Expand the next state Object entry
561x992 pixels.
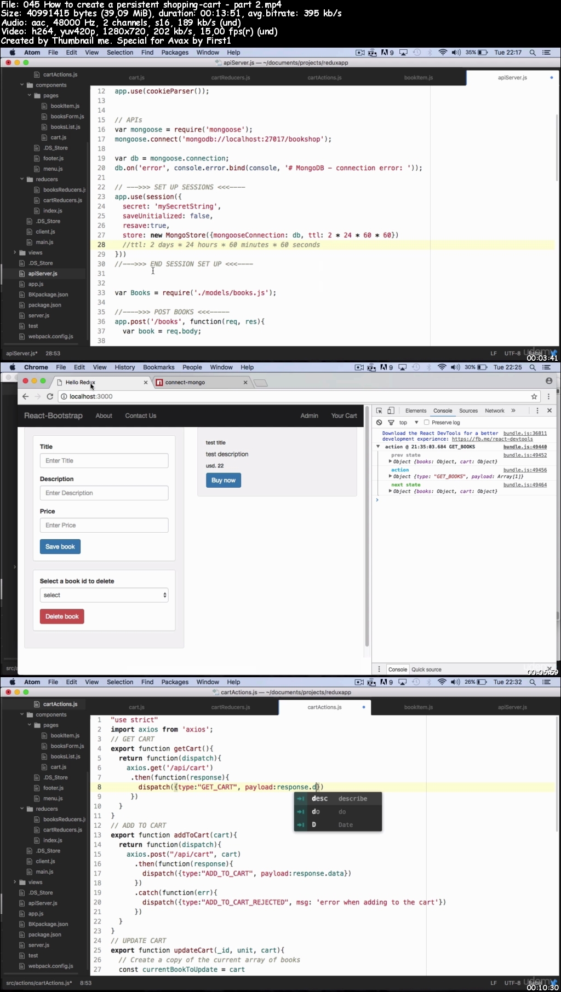(390, 491)
